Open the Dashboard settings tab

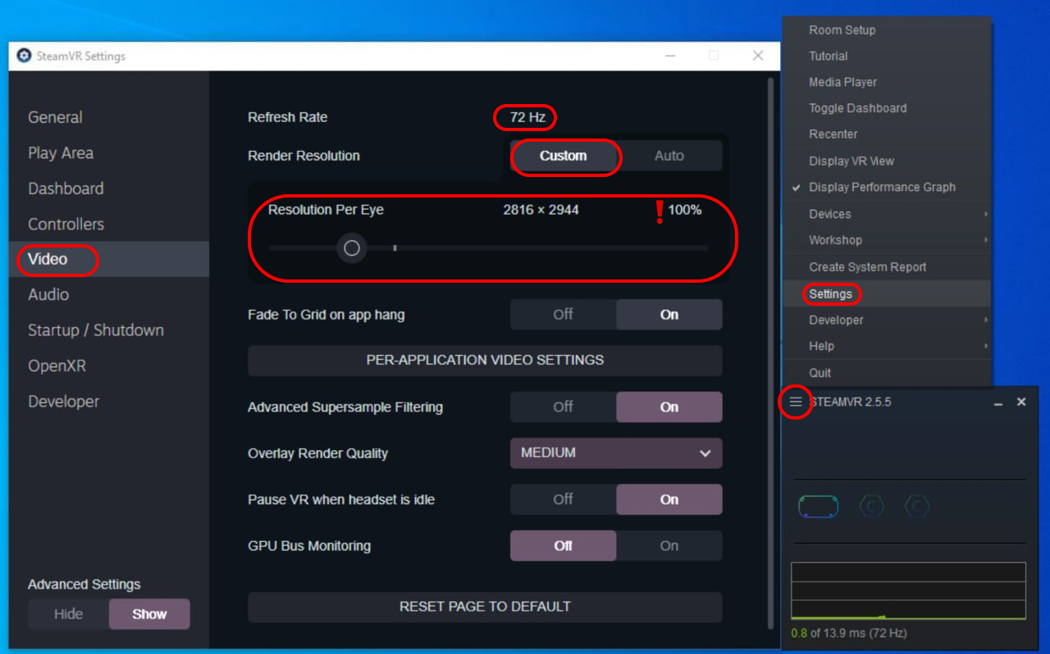109,188
